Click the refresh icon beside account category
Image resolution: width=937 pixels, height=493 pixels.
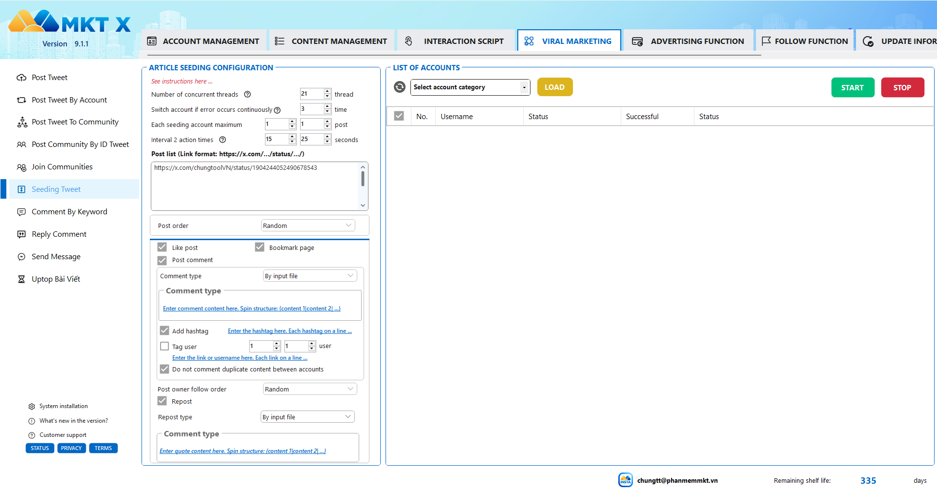[400, 87]
